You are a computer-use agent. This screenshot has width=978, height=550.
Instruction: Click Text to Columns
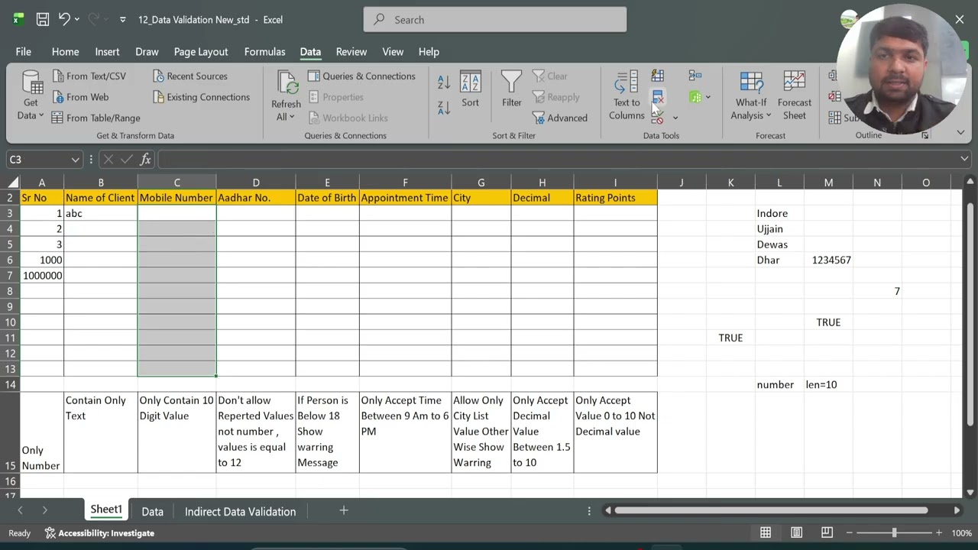click(x=627, y=95)
